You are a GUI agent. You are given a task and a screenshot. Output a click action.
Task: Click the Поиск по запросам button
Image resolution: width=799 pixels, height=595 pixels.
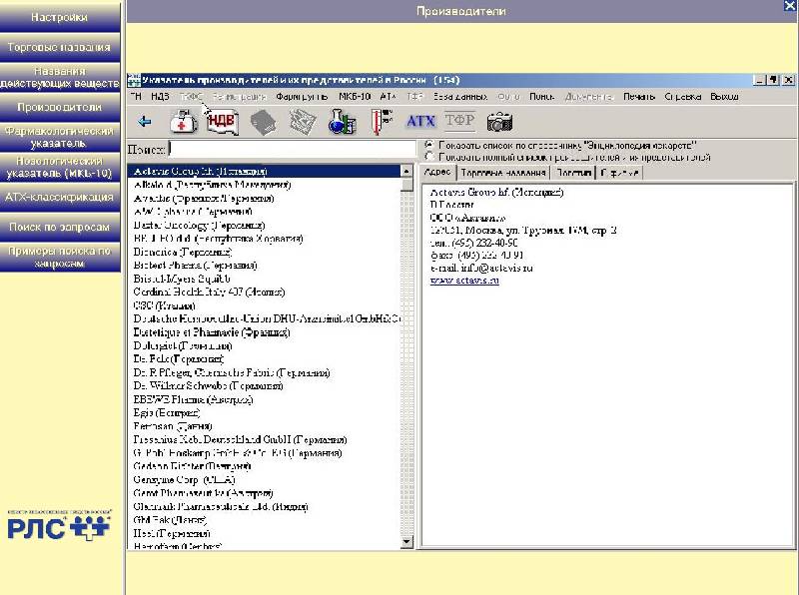point(60,227)
